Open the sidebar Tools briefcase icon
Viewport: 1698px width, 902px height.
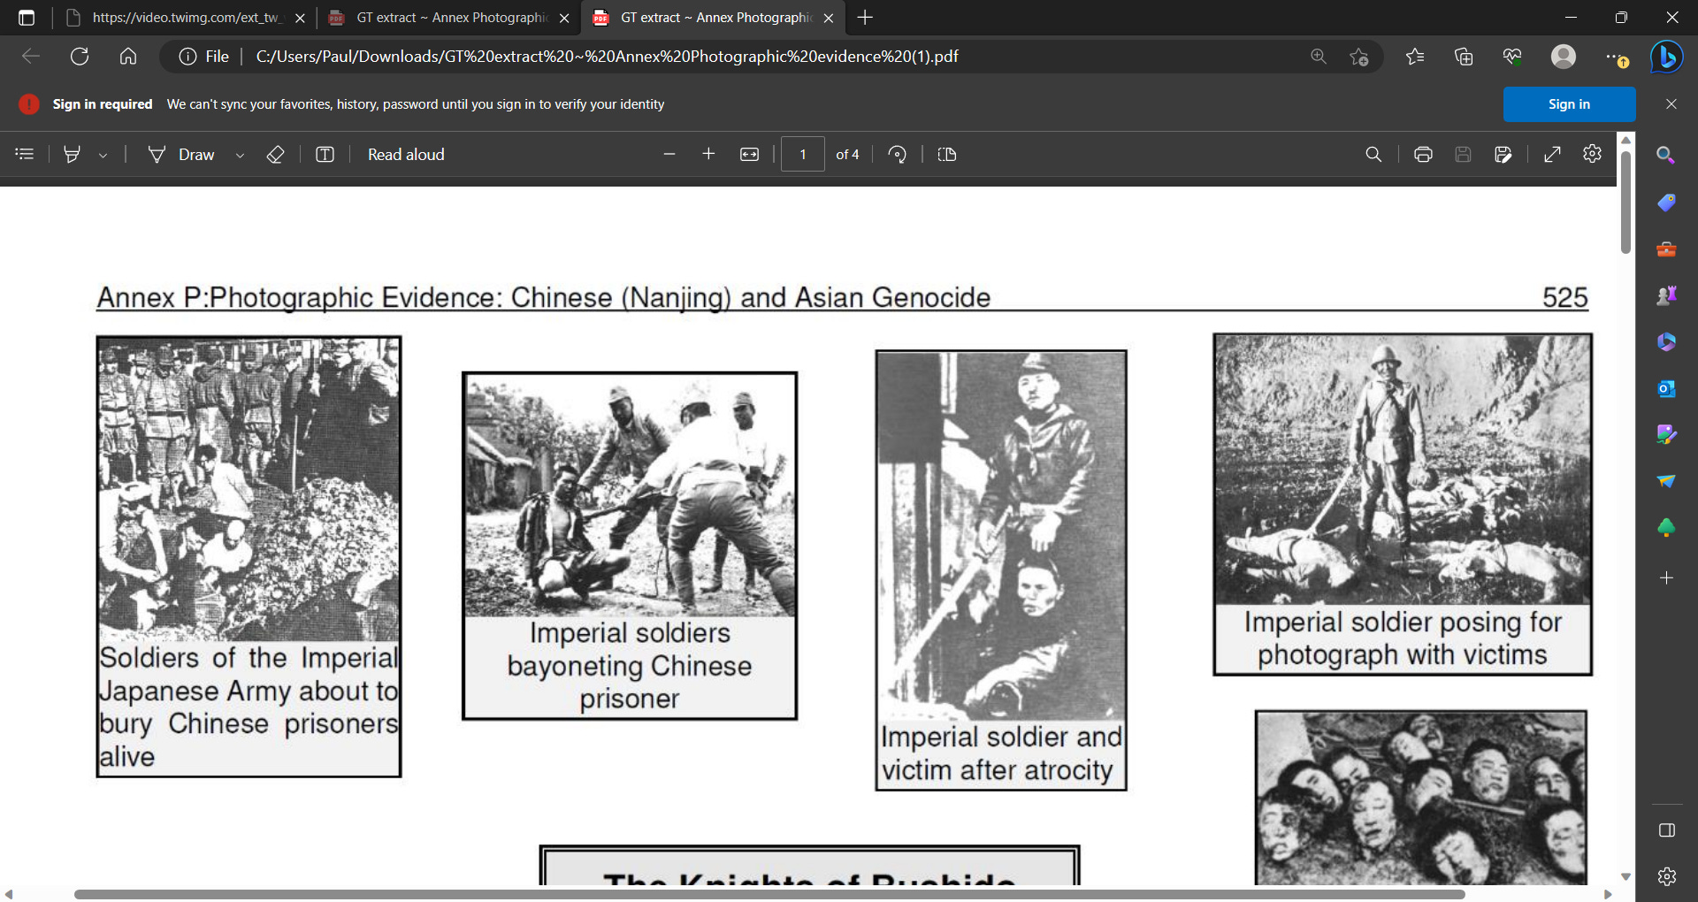click(x=1666, y=249)
